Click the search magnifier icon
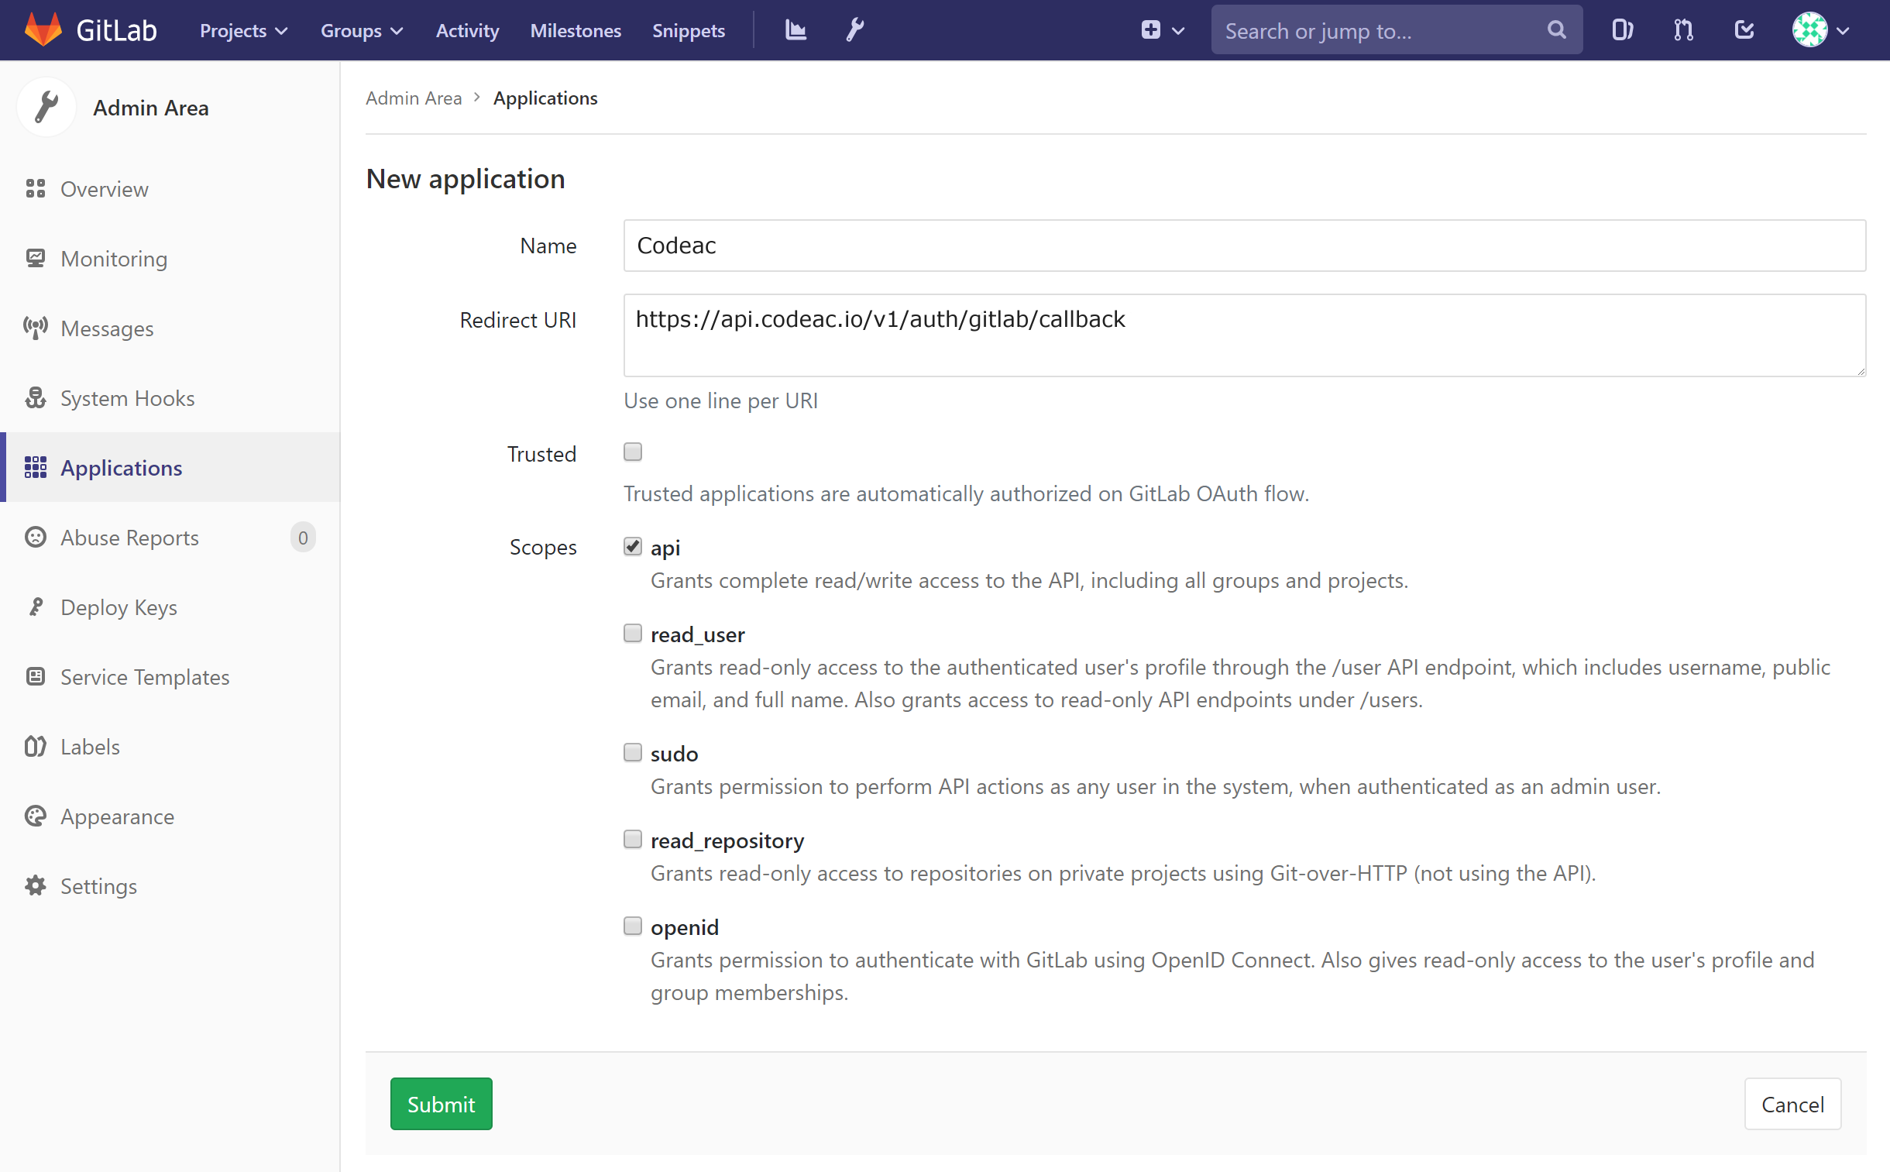Viewport: 1890px width, 1172px height. click(x=1557, y=30)
